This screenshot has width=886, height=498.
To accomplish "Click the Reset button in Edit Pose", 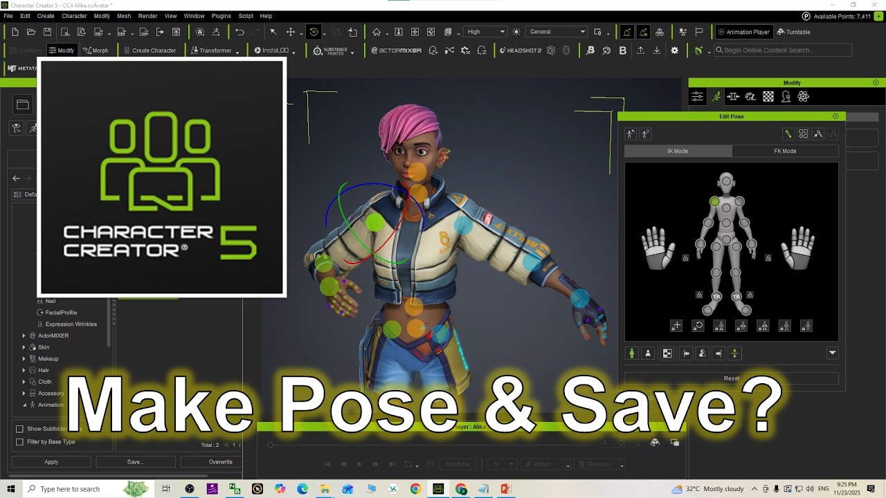I will pyautogui.click(x=732, y=378).
